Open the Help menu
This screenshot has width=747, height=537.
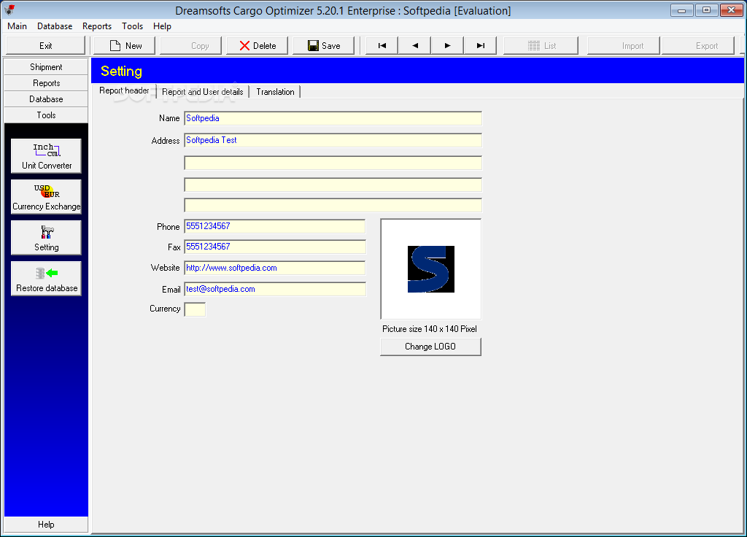point(162,26)
